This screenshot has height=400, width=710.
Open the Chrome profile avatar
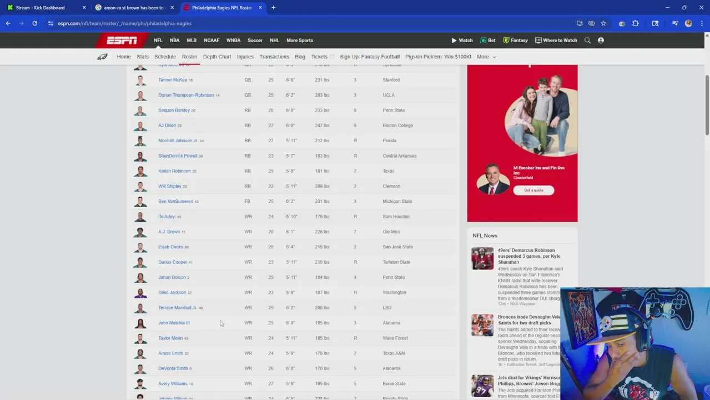tap(689, 23)
